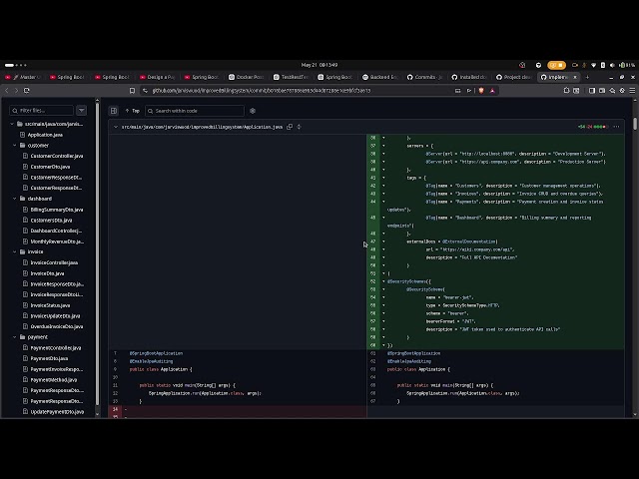
Task: Select PaymentMethod.java file
Action: 54,379
